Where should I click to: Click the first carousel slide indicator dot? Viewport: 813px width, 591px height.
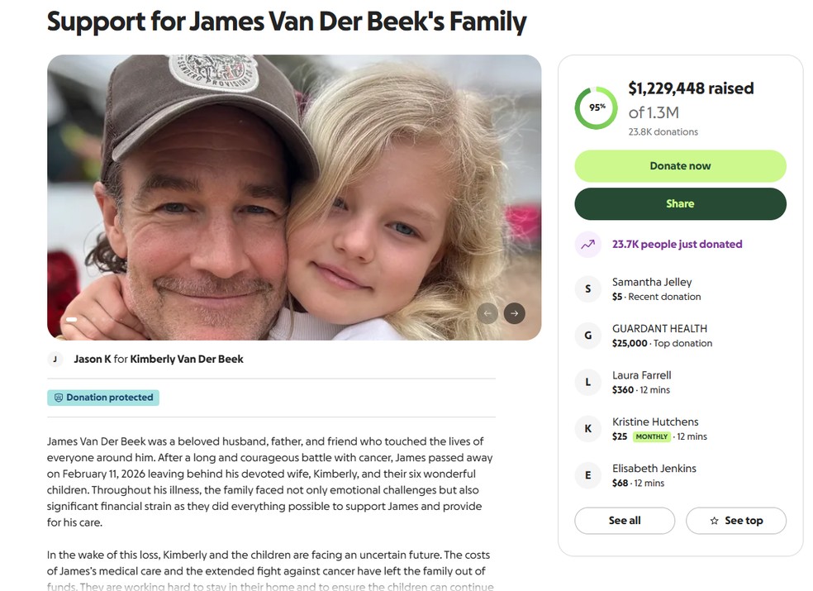72,319
